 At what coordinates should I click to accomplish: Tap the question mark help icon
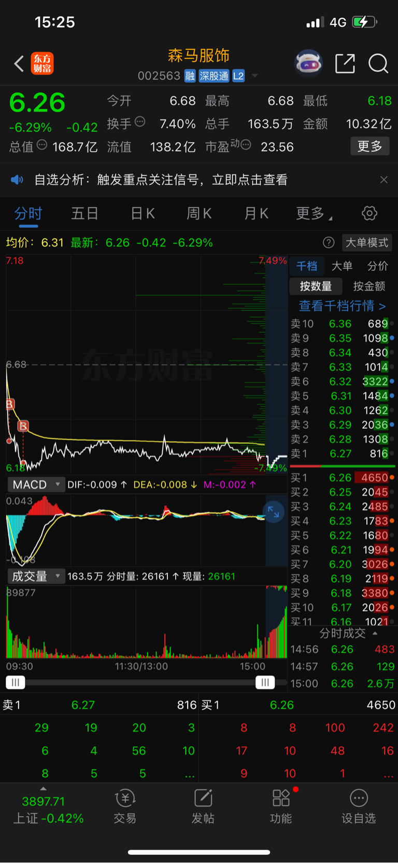click(x=329, y=242)
